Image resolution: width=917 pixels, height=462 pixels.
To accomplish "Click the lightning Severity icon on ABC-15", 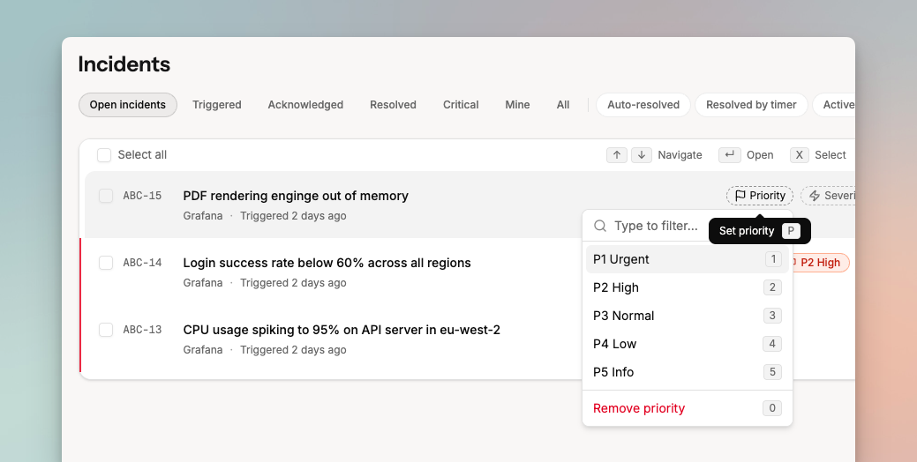I will pyautogui.click(x=815, y=196).
